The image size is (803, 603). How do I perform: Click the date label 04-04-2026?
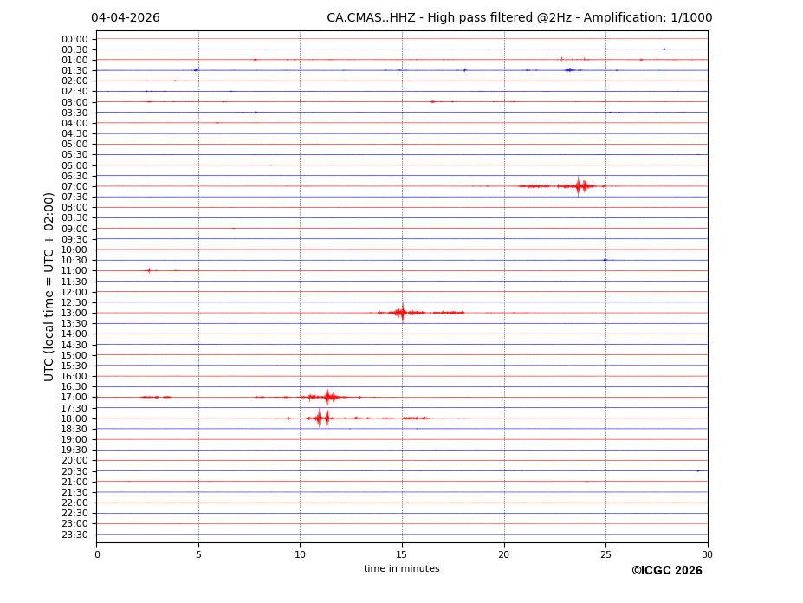point(126,18)
